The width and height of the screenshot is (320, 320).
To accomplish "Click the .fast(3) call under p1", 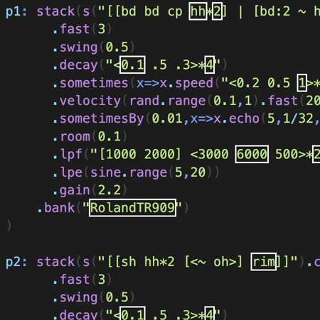I will pyautogui.click(x=82, y=29).
